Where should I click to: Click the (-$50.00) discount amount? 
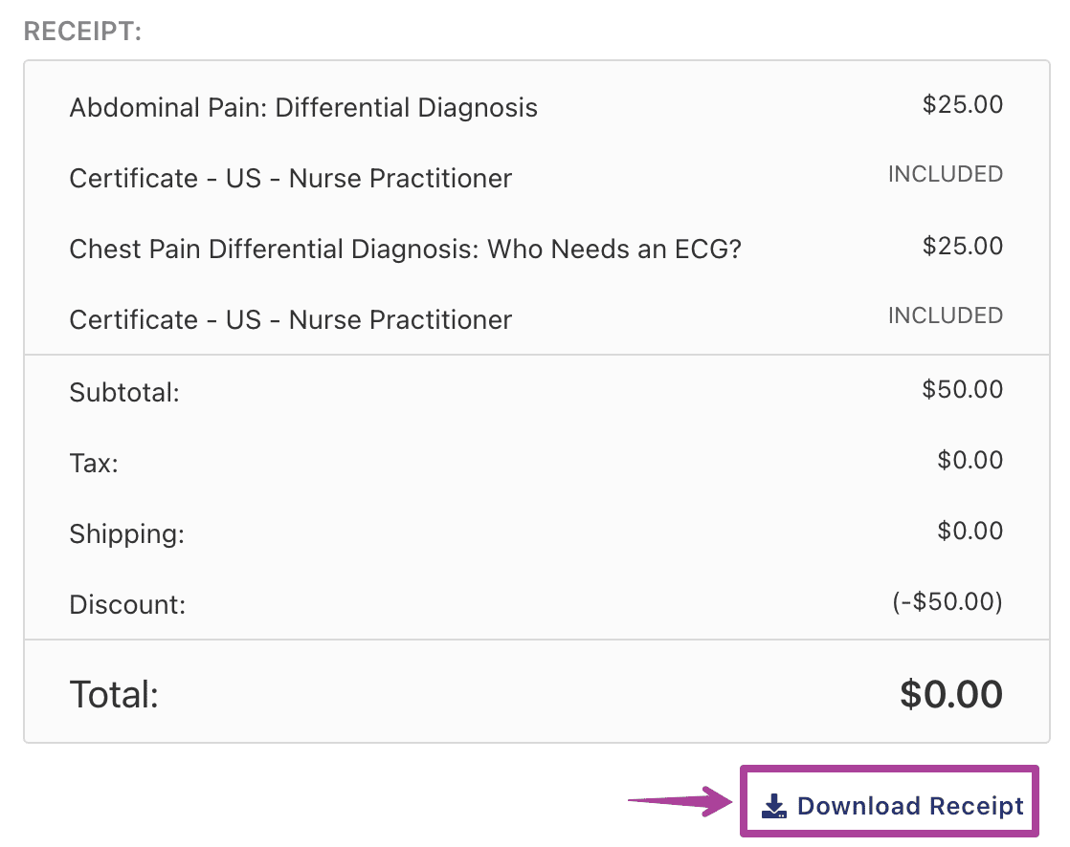click(947, 601)
